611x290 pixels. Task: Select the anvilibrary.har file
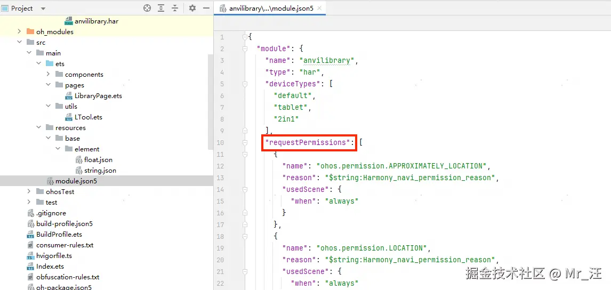point(97,21)
